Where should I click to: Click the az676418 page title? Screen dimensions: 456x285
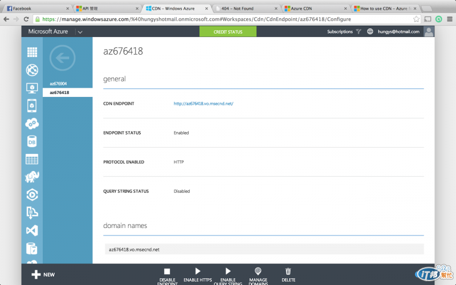(123, 51)
